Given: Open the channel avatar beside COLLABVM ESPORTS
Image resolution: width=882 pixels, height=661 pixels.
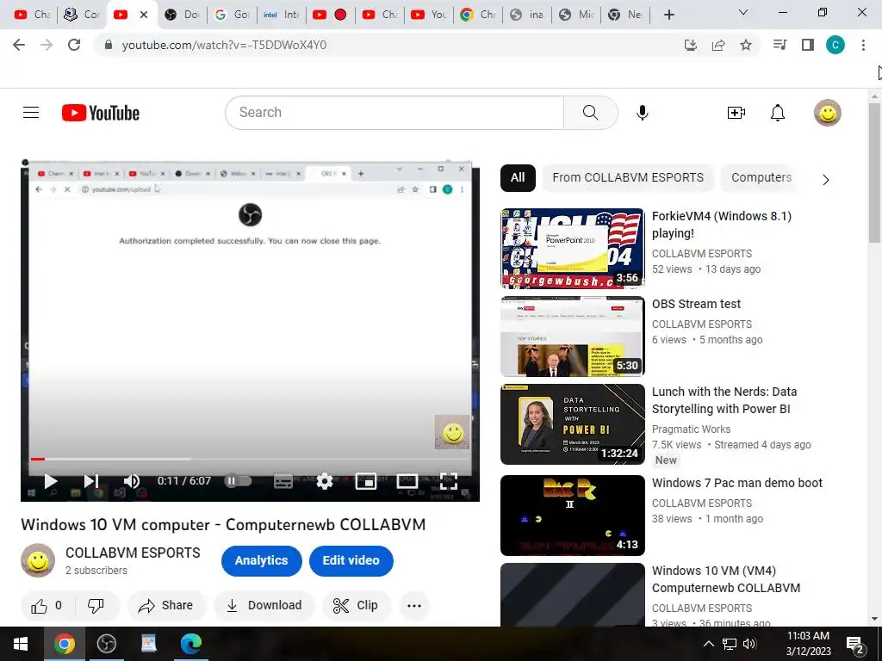Looking at the screenshot, I should point(38,560).
